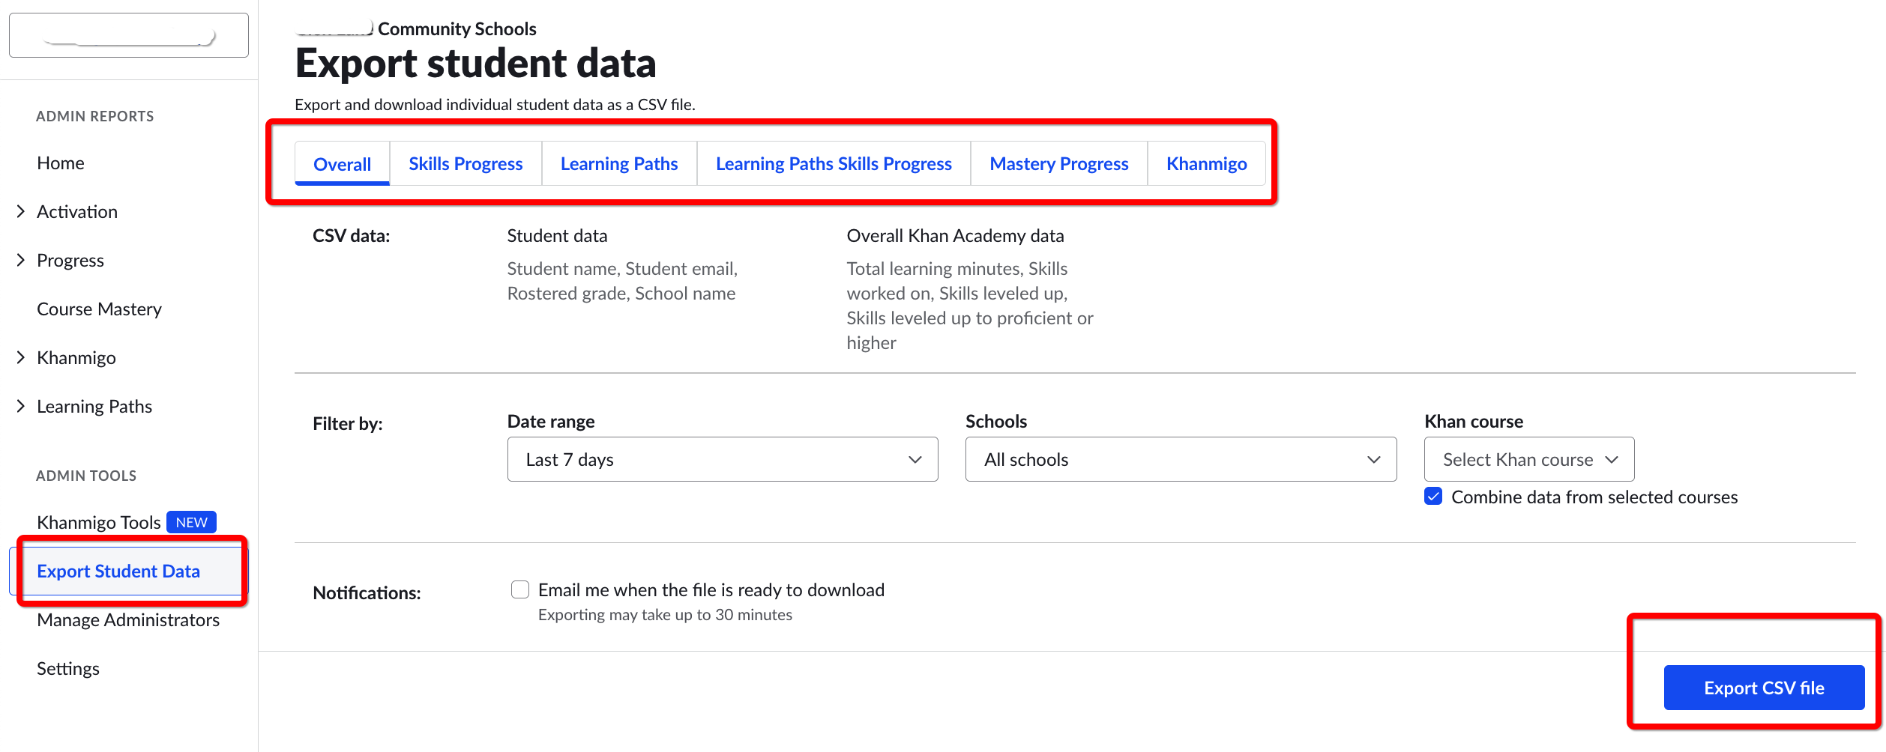Open the Learning Paths Skills Progress tab

coord(833,164)
